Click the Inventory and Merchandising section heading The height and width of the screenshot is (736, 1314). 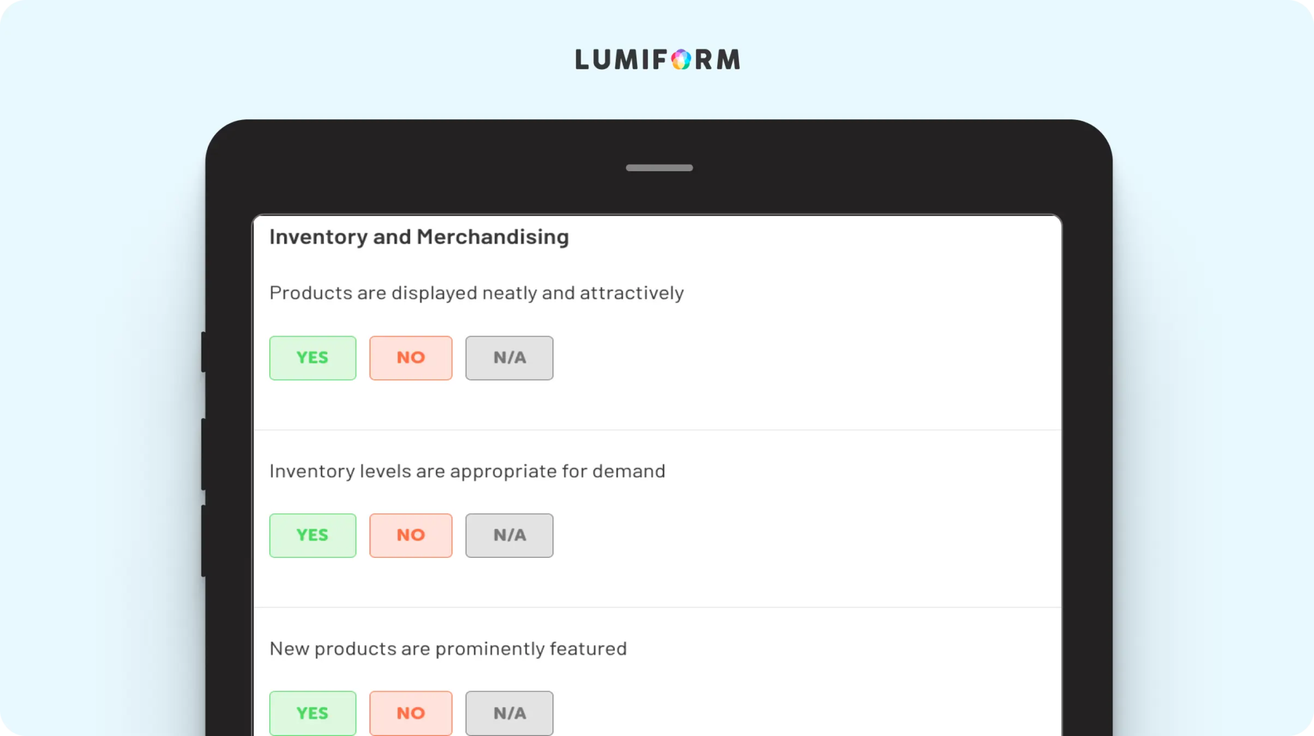pos(419,237)
